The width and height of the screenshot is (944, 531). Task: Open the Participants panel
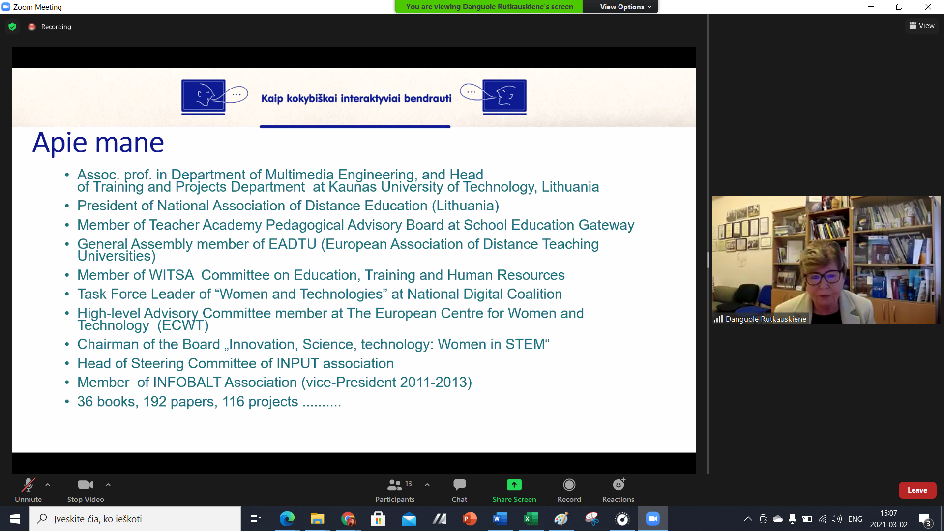[x=395, y=490]
